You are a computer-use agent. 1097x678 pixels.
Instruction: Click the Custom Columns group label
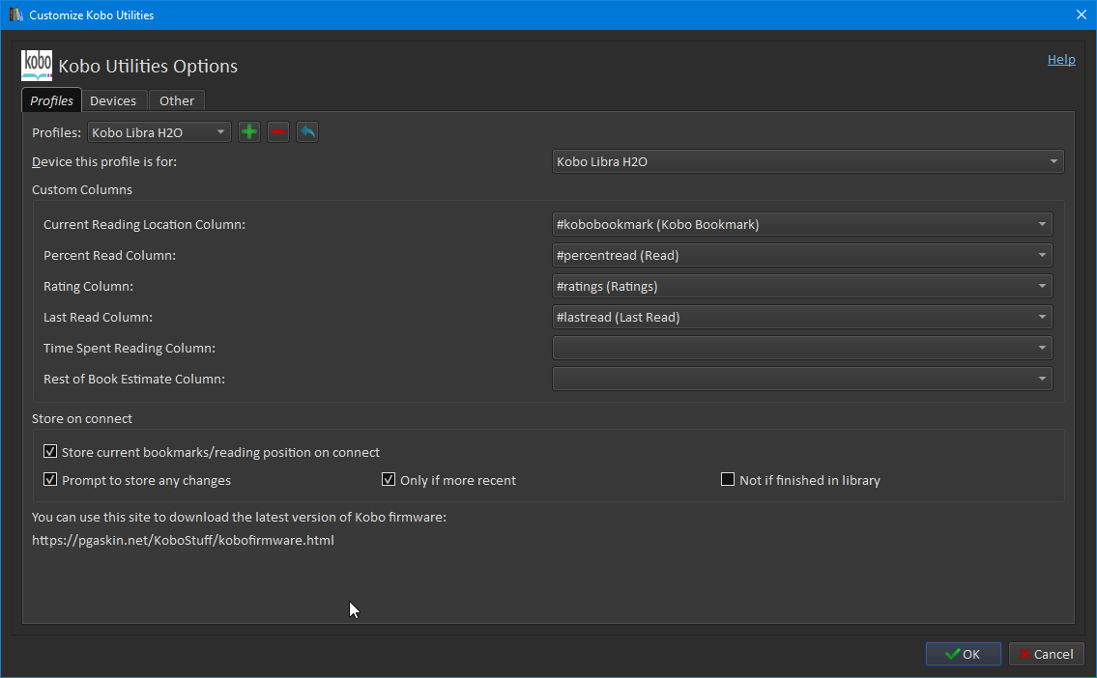pyautogui.click(x=82, y=190)
